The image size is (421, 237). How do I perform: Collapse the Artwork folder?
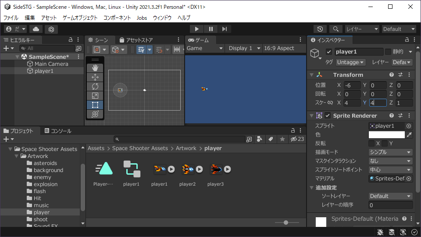16,156
